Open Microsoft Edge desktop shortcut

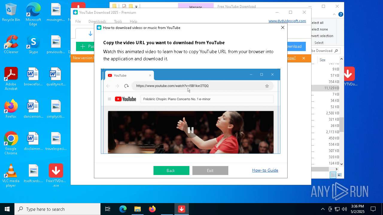(33, 14)
